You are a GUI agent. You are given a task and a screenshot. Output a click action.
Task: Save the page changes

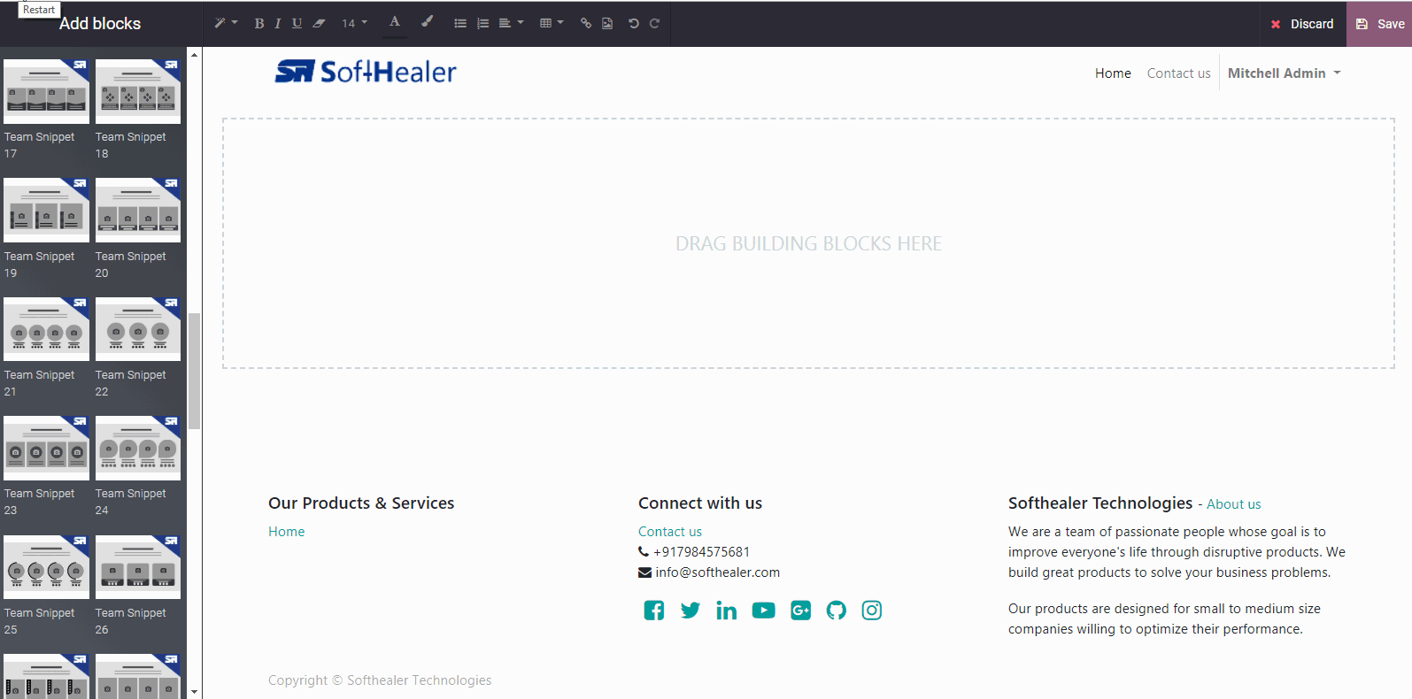coord(1379,24)
